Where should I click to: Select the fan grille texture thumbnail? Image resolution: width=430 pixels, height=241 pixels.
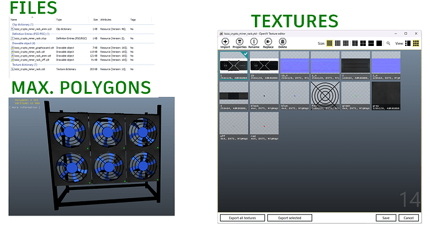(x=325, y=96)
